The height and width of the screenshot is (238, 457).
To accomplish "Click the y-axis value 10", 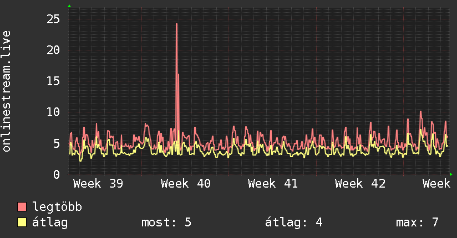I will click(x=53, y=112).
